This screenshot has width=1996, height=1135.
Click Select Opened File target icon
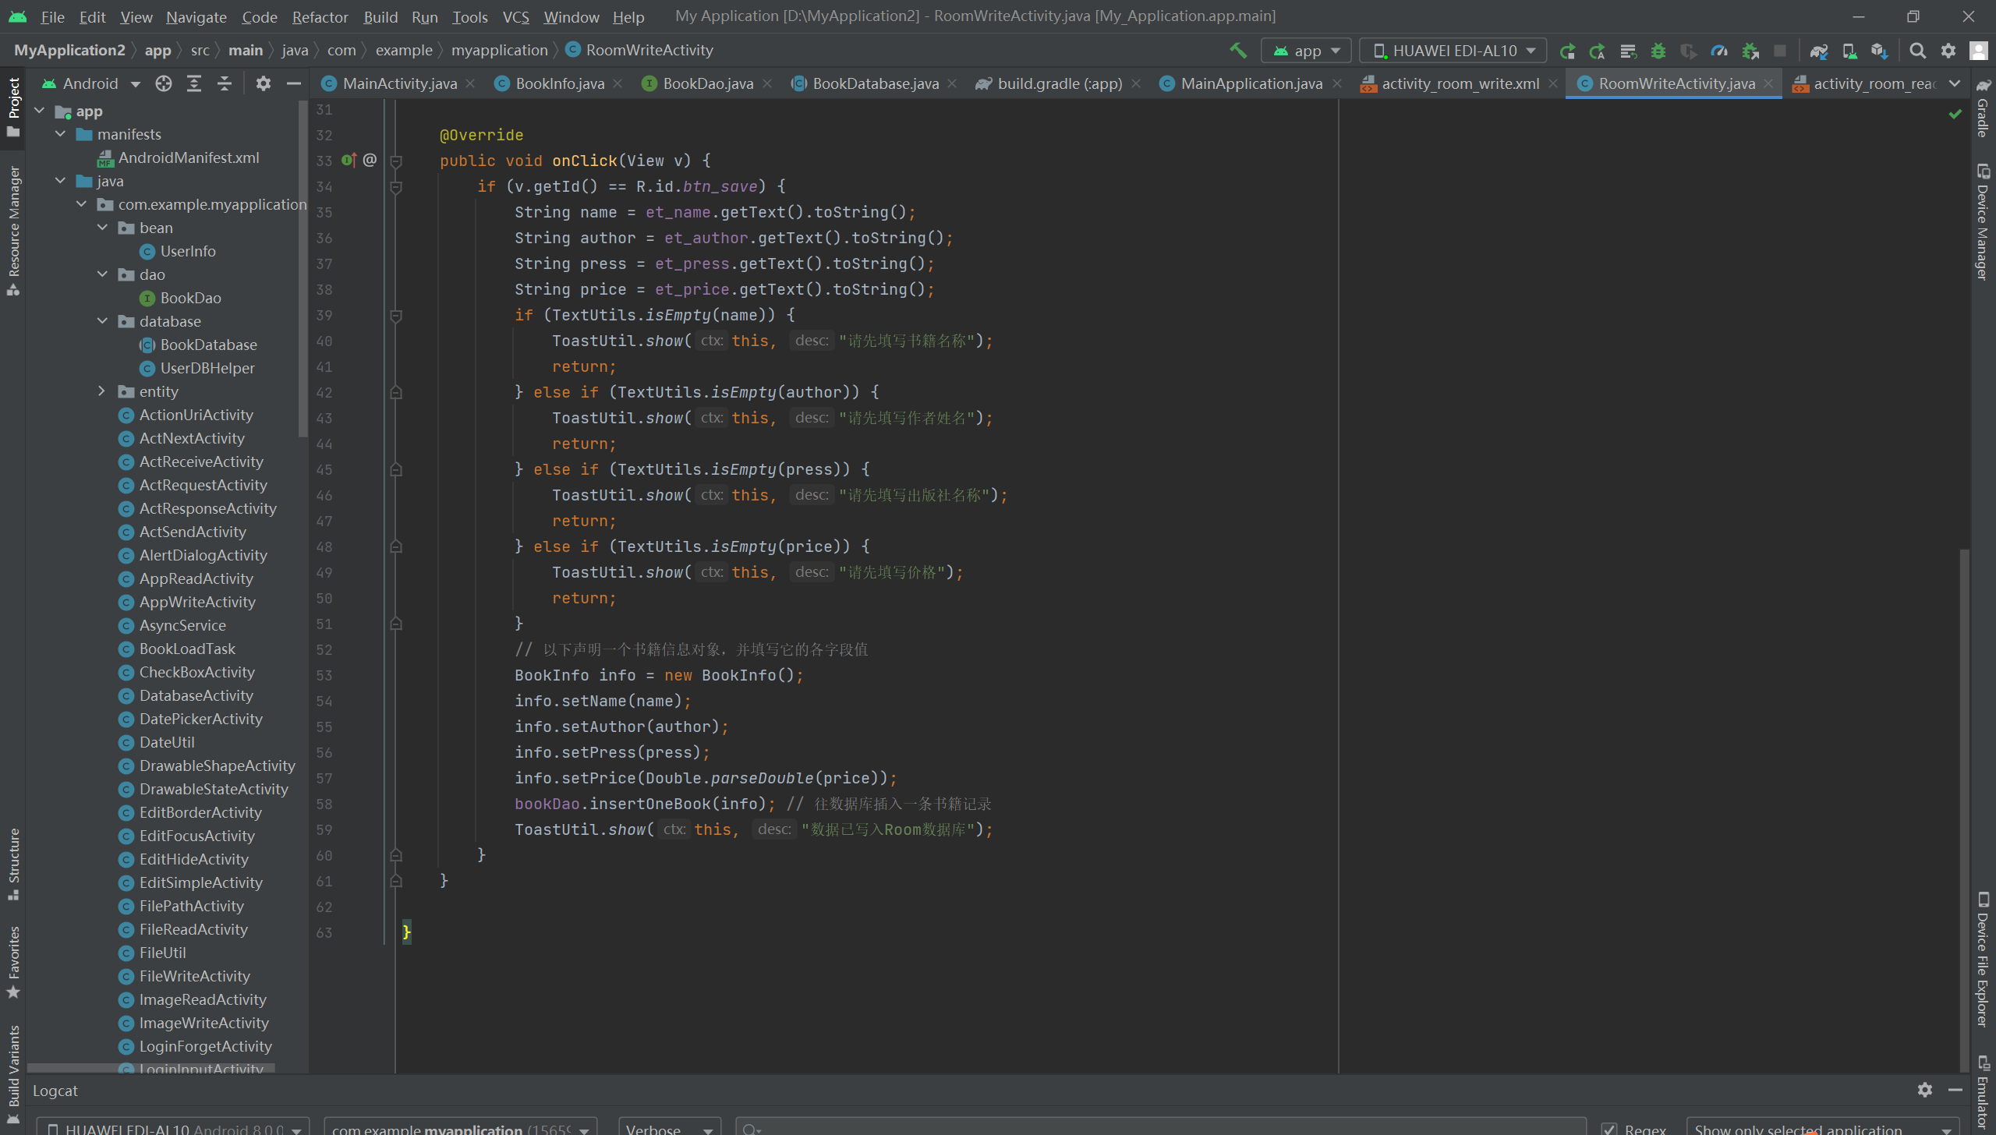163,83
